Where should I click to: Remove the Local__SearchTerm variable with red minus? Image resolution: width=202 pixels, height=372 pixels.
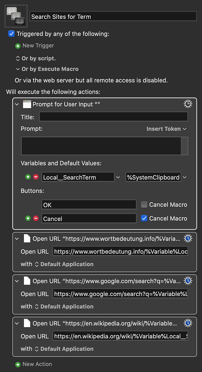click(36, 177)
